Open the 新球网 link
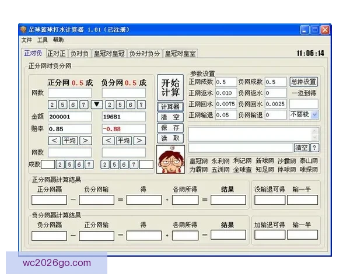 coord(265,161)
